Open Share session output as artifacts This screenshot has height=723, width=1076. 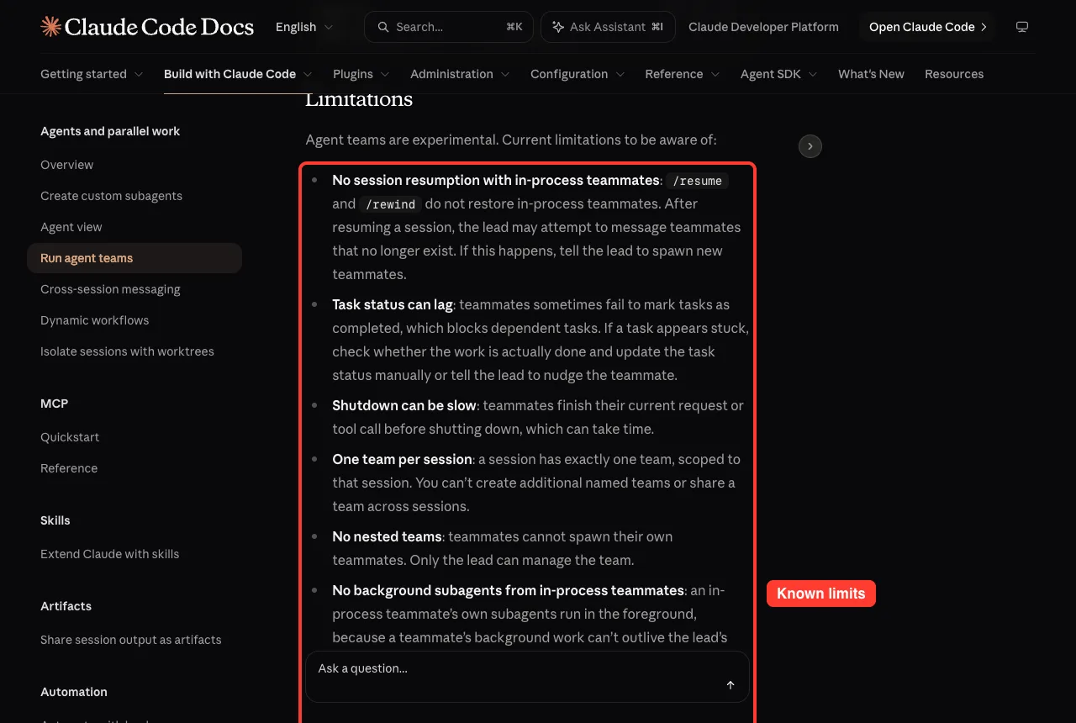134,640
